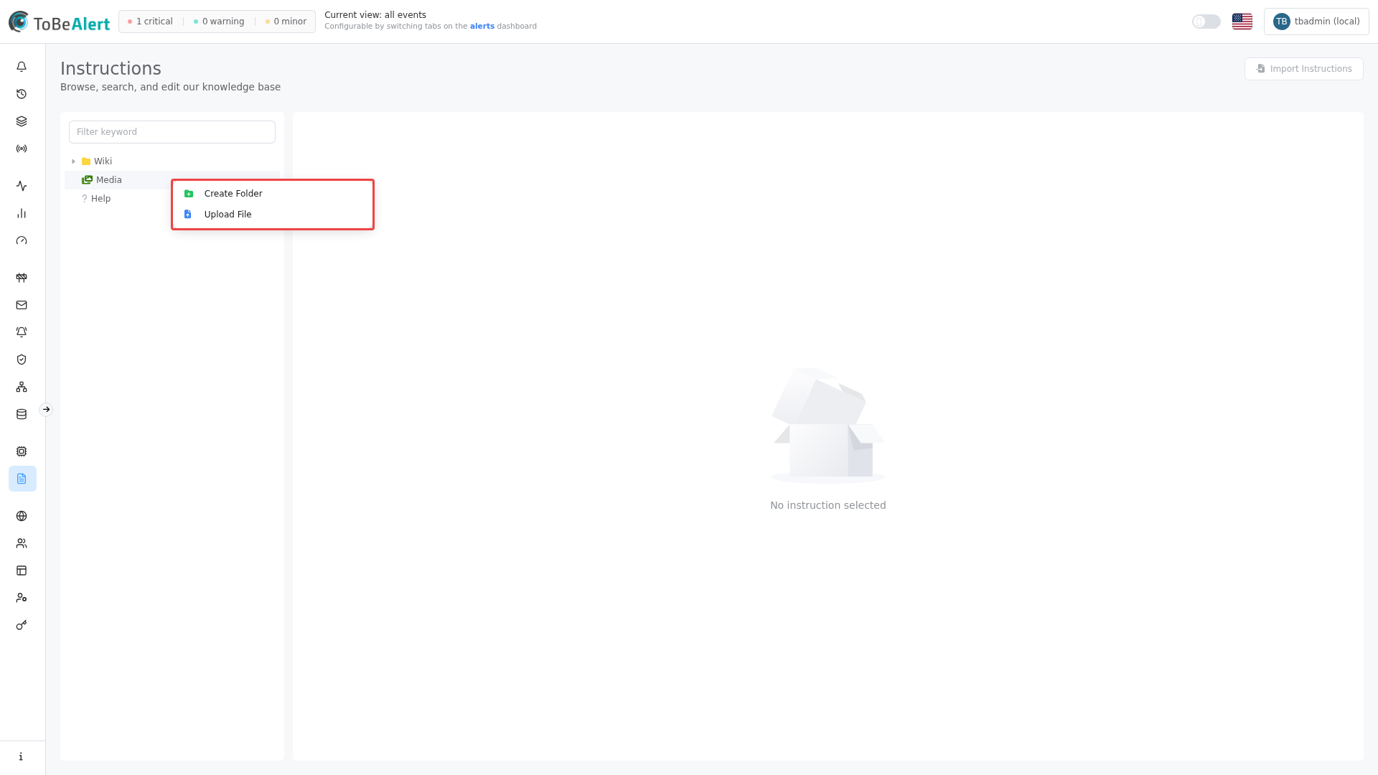
Task: Open the tbadmin (local) user menu
Action: tap(1316, 22)
